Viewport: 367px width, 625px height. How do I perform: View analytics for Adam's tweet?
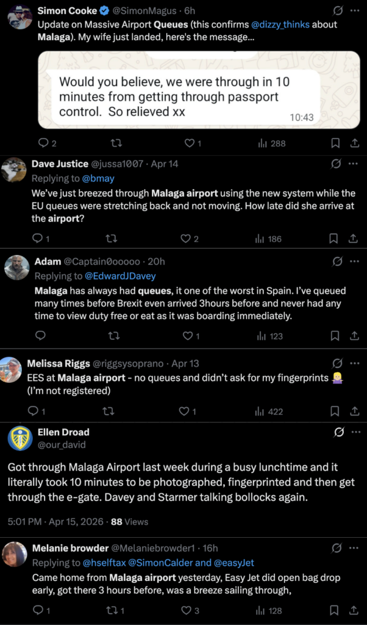[x=270, y=336]
